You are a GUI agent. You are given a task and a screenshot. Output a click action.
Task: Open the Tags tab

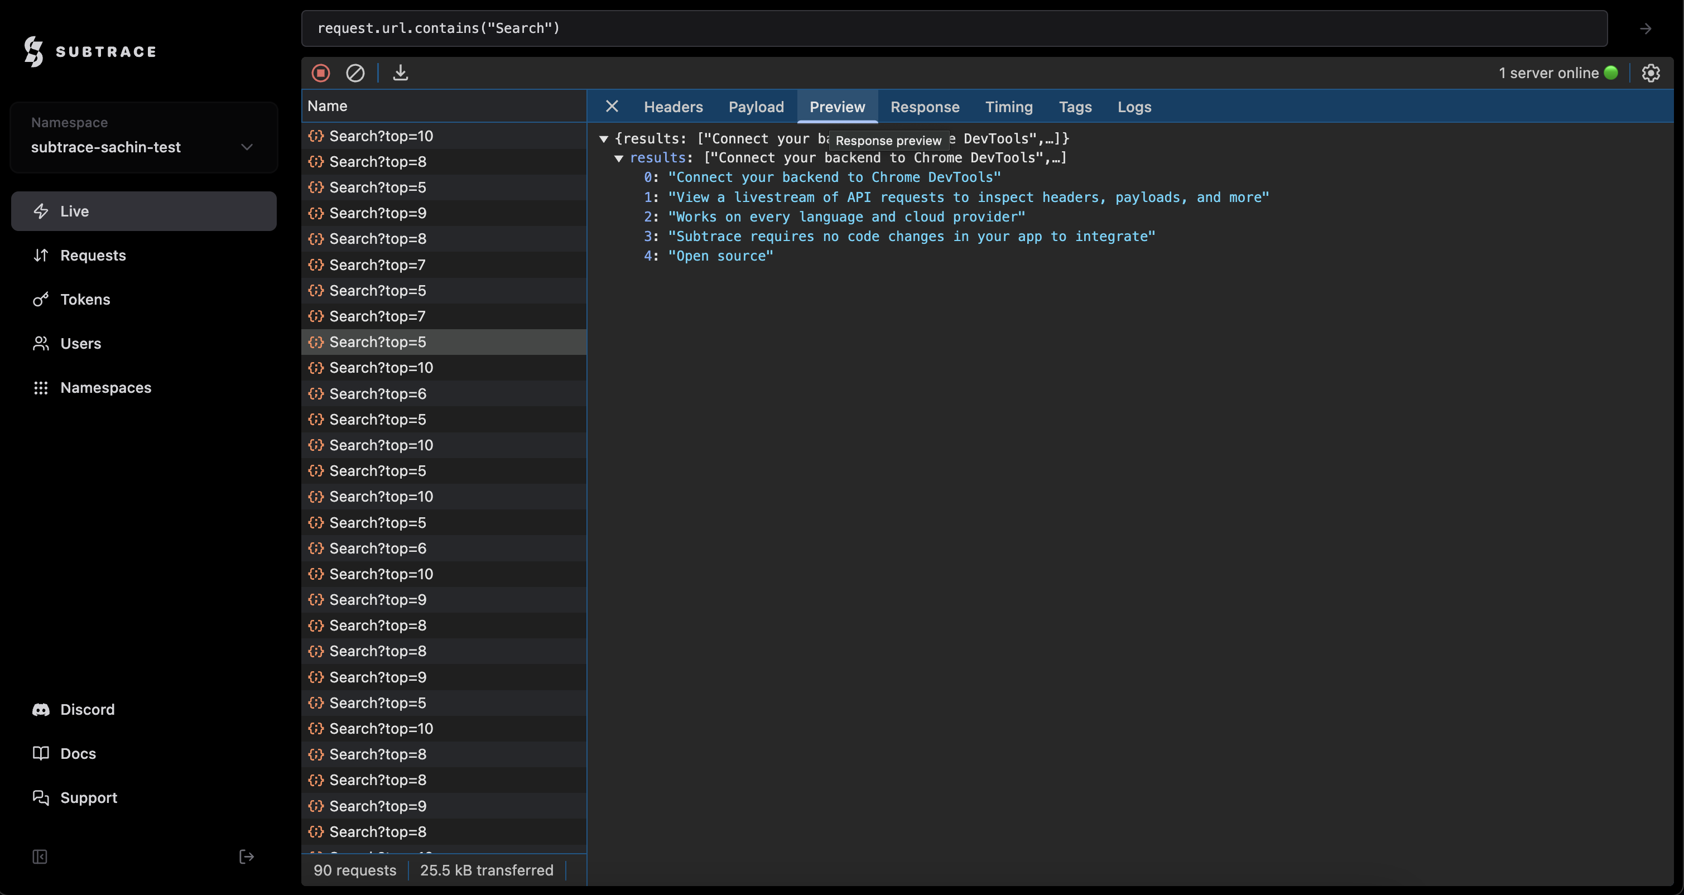pos(1075,107)
